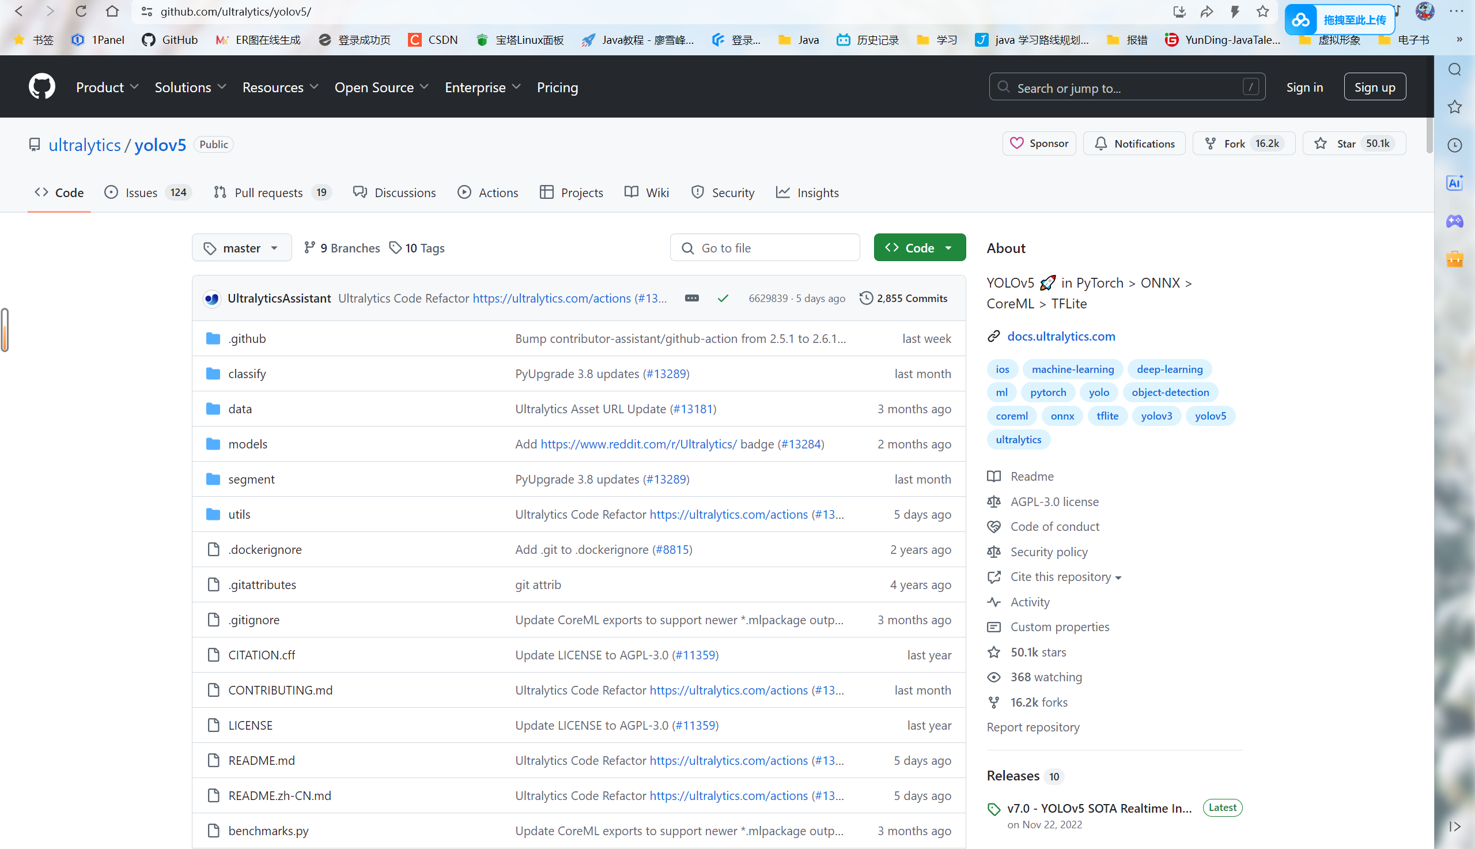Expand the Resources navigation menu
The height and width of the screenshot is (849, 1475).
(281, 87)
